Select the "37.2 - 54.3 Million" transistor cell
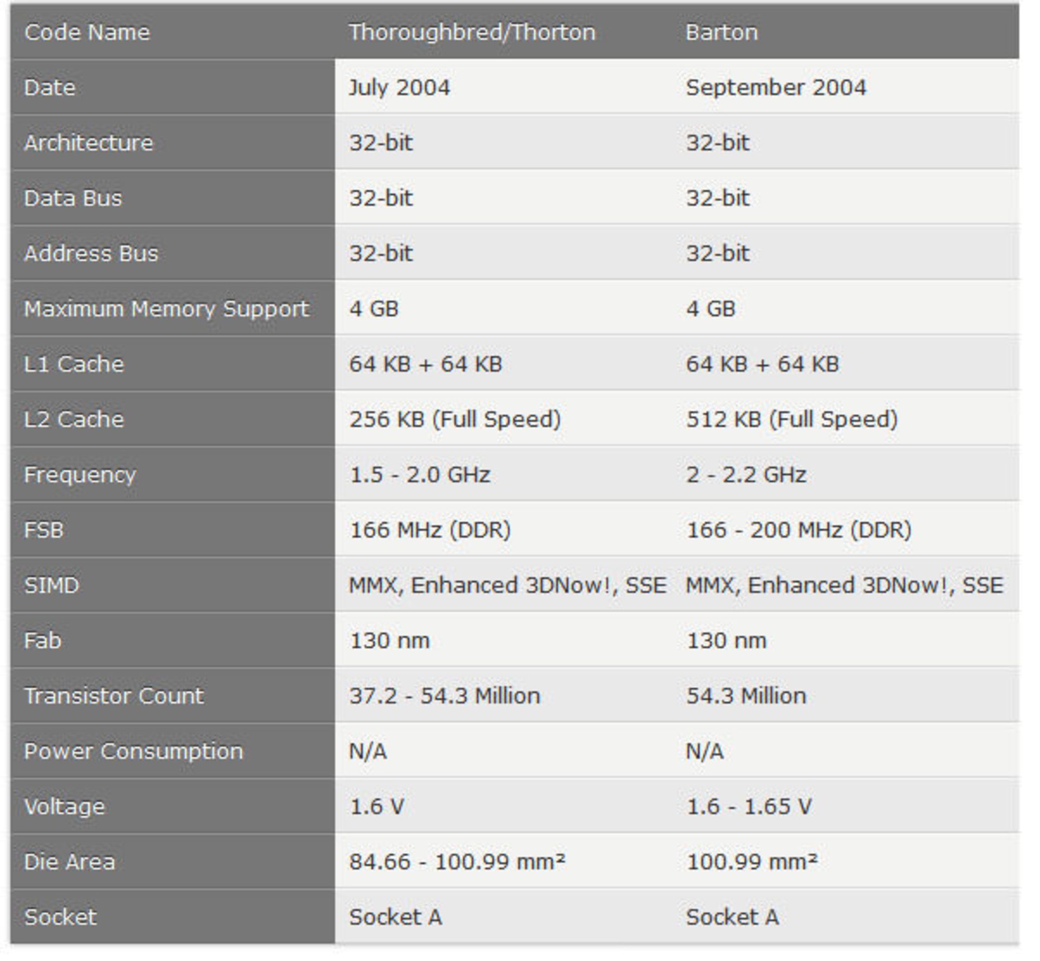The width and height of the screenshot is (1040, 961). click(x=445, y=696)
